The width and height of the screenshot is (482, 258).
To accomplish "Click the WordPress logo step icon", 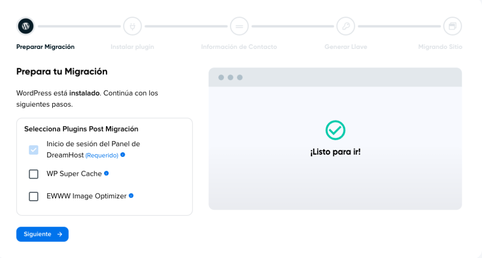I will 25,26.
